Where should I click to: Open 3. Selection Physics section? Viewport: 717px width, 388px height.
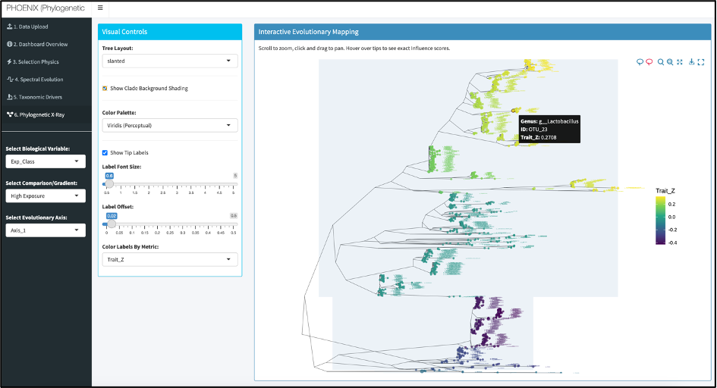click(x=35, y=61)
